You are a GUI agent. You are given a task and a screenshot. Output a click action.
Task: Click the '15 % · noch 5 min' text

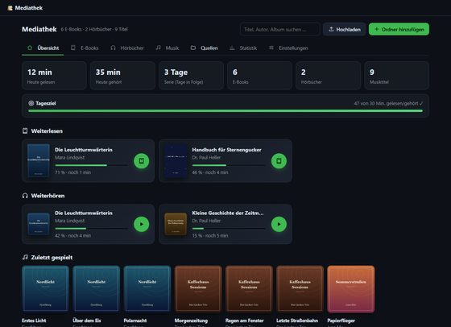pos(210,235)
